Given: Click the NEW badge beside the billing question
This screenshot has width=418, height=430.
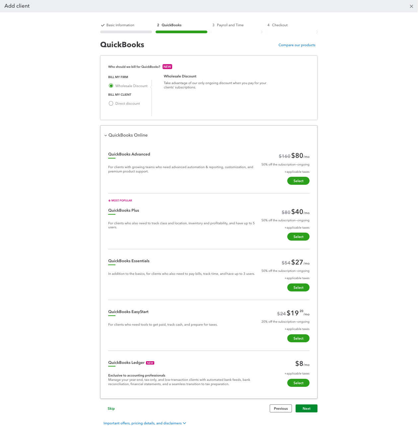Looking at the screenshot, I should pos(167,66).
